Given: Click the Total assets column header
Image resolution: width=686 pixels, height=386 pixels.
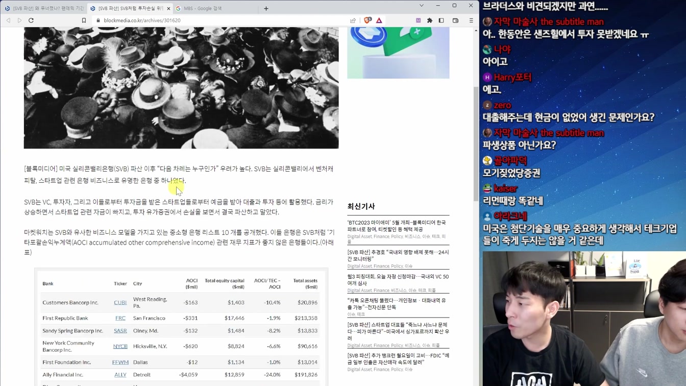Looking at the screenshot, I should (x=305, y=283).
